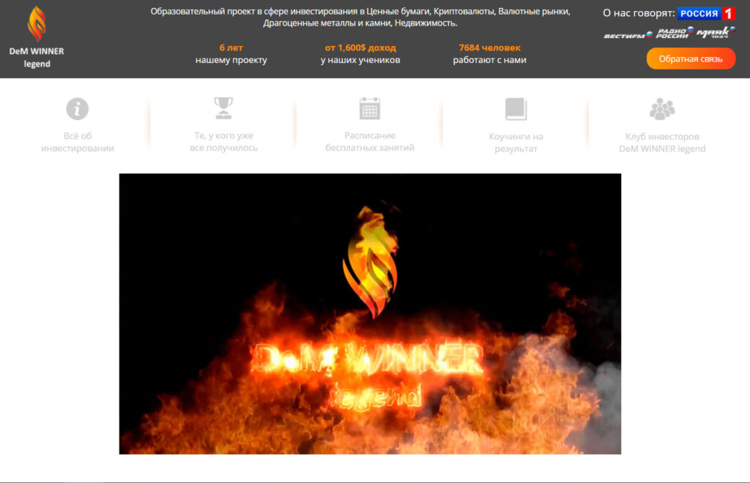The image size is (750, 483).
Task: Click the '7684 человек' statistic
Action: 489,48
